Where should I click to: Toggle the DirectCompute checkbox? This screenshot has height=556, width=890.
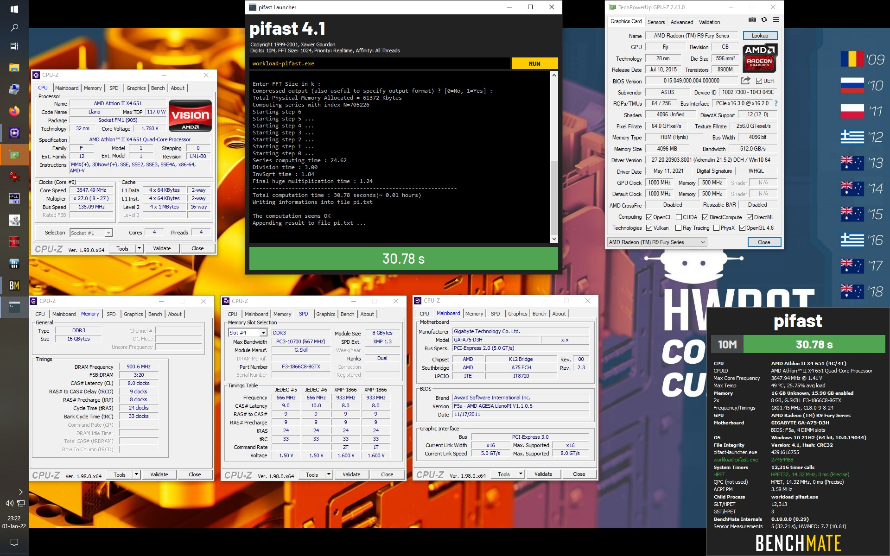point(705,217)
